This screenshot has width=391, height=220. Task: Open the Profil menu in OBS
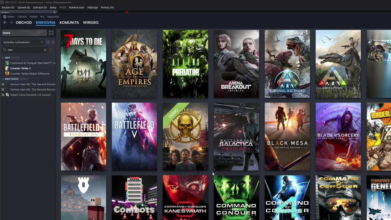point(63,7)
